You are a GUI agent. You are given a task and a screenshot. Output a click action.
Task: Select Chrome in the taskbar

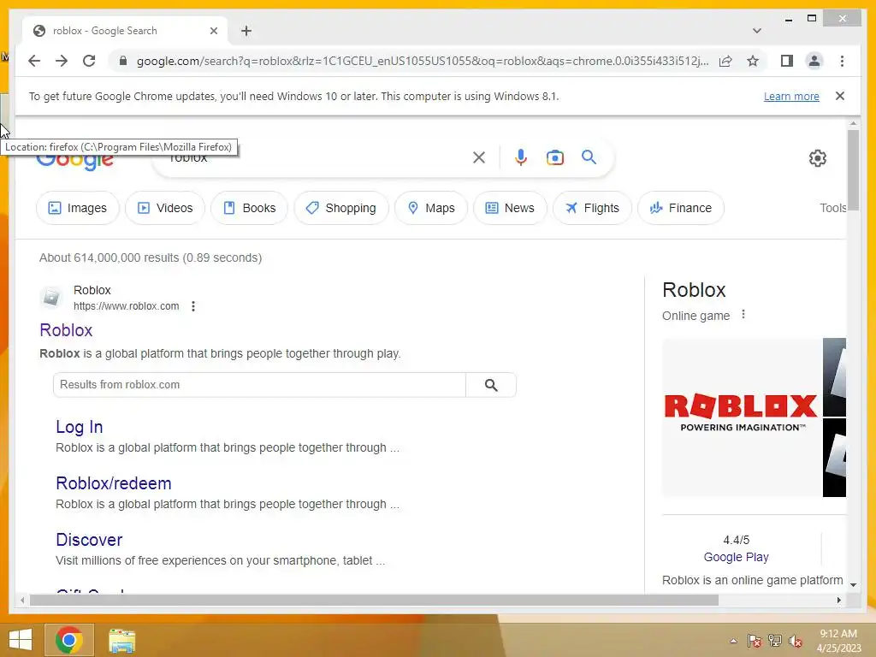coord(68,640)
